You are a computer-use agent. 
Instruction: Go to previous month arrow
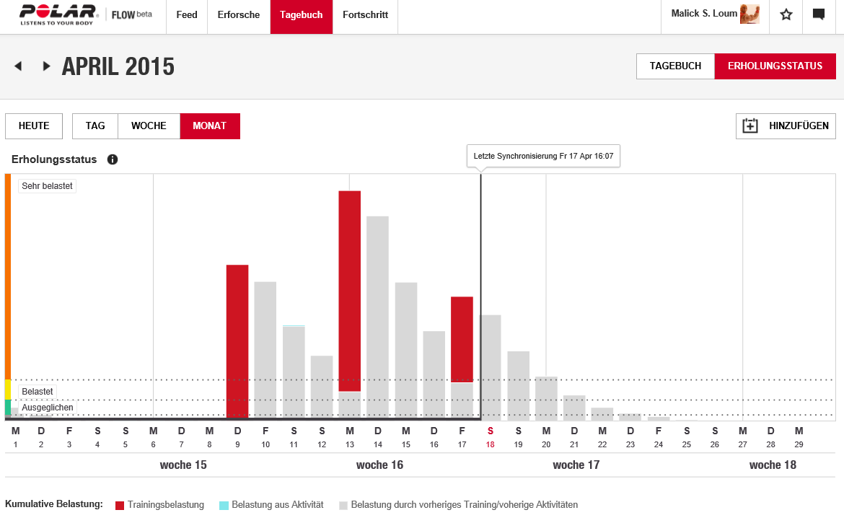tap(18, 66)
